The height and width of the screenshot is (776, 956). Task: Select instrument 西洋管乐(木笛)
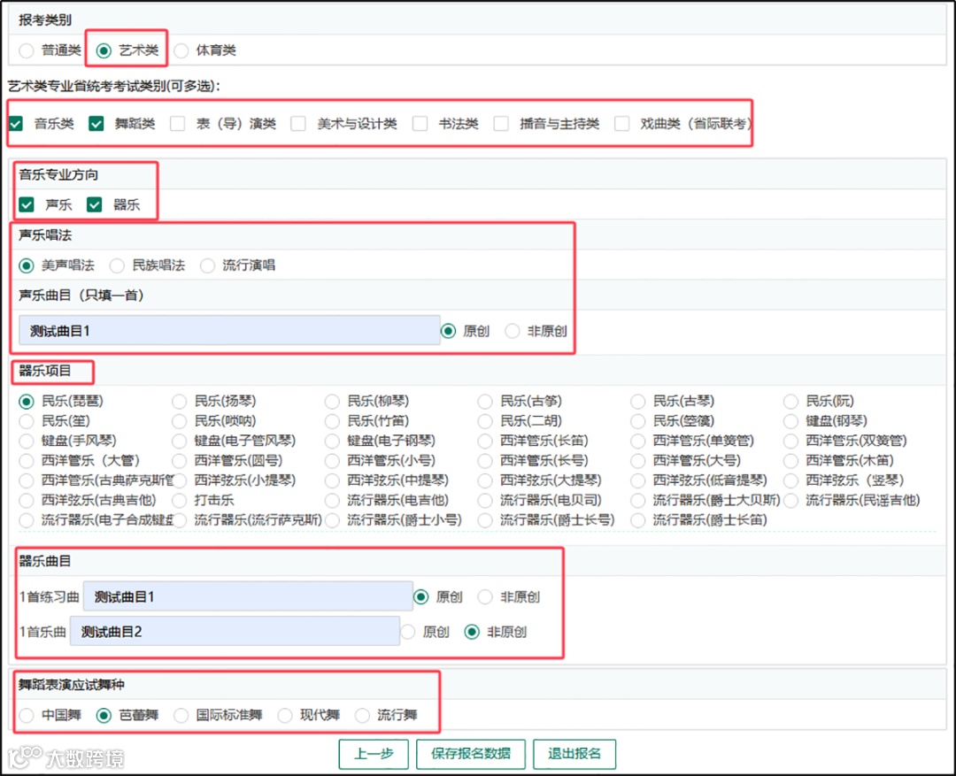pyautogui.click(x=790, y=461)
